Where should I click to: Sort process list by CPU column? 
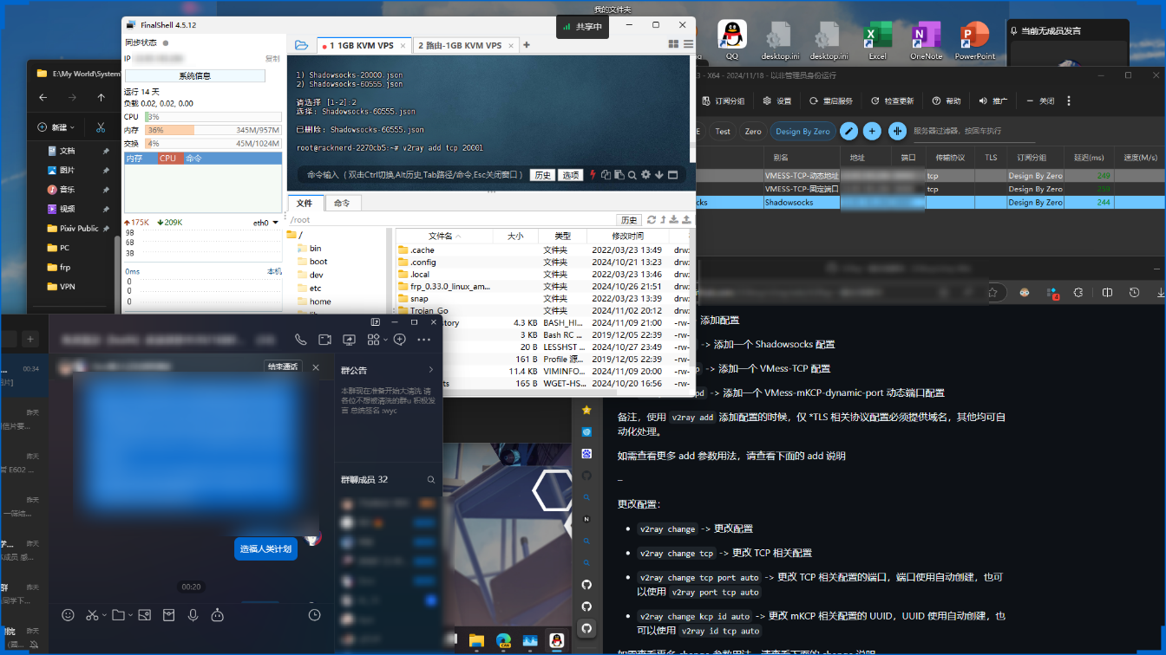(167, 159)
